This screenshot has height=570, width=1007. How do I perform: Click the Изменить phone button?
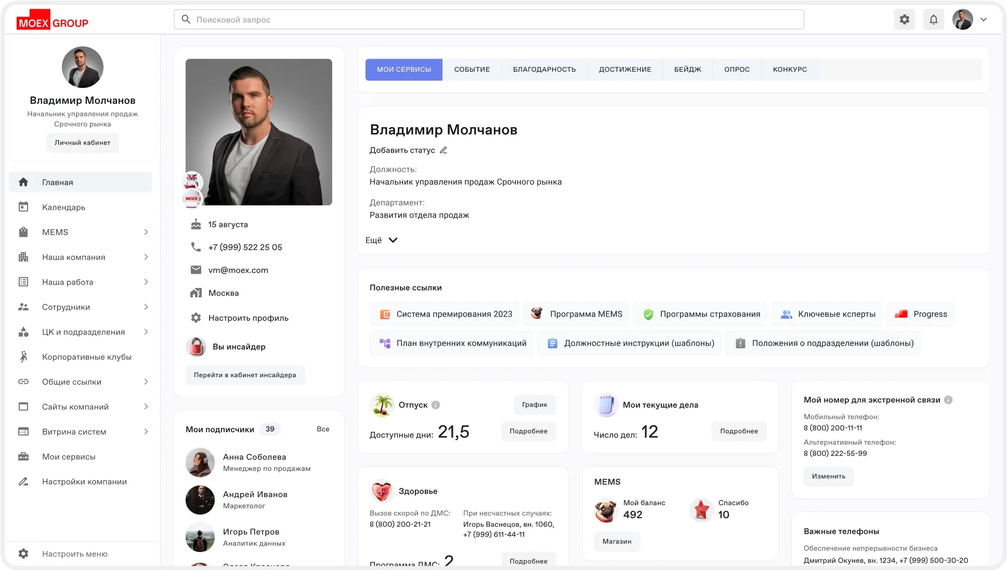tap(829, 476)
